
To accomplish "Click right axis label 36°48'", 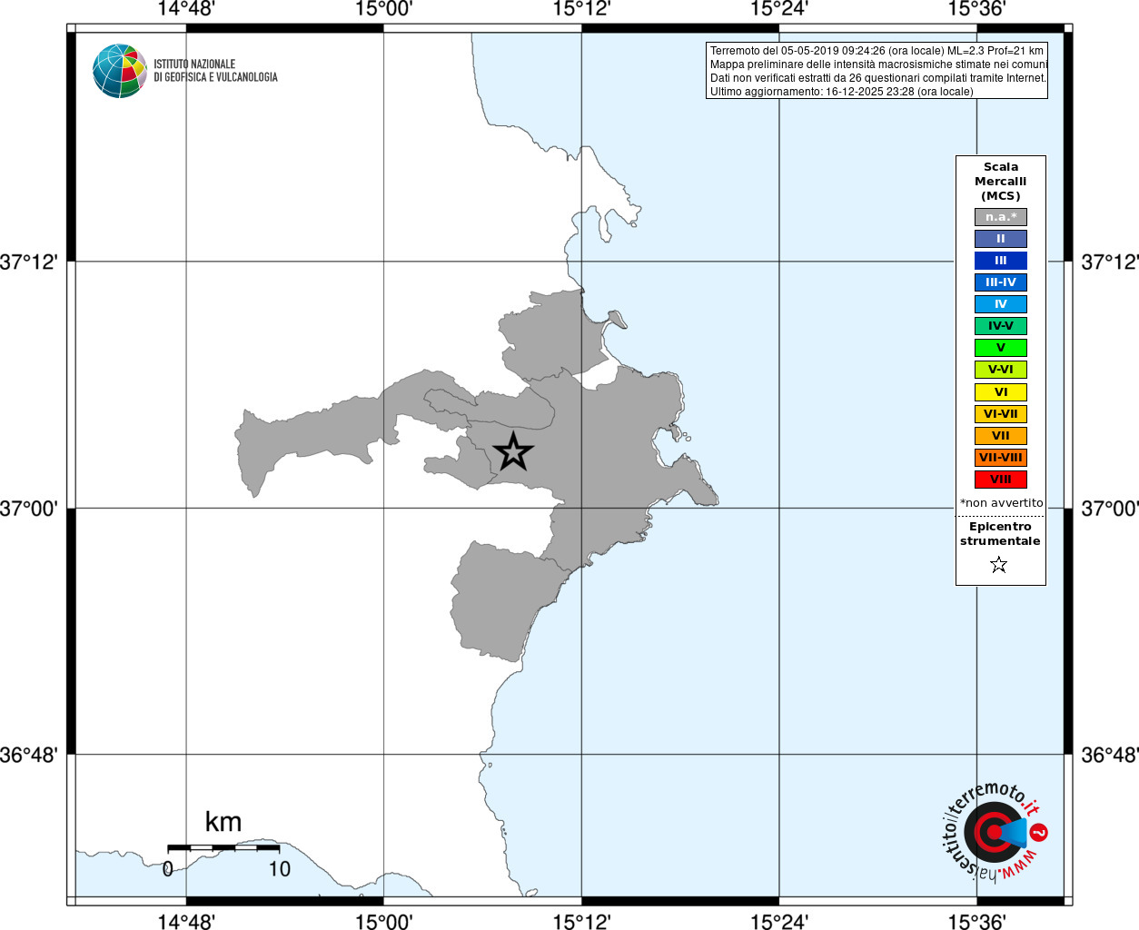I will (x=1110, y=755).
